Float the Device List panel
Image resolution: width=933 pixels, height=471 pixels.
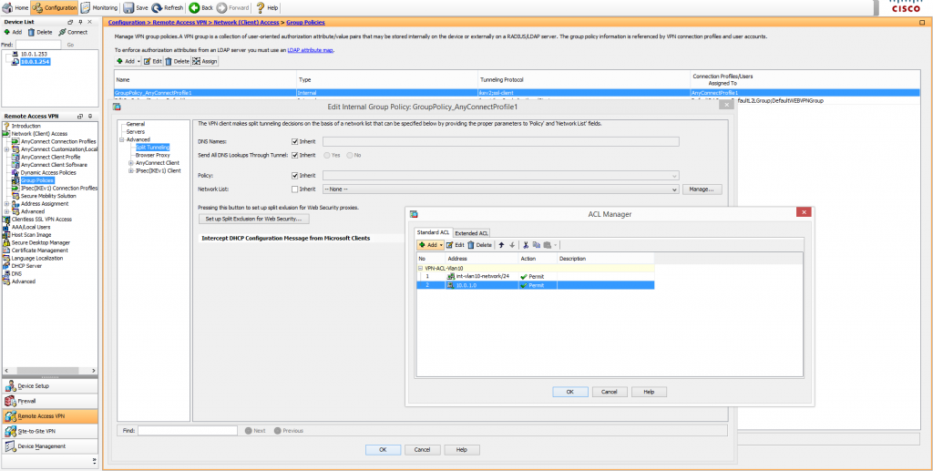coord(70,22)
